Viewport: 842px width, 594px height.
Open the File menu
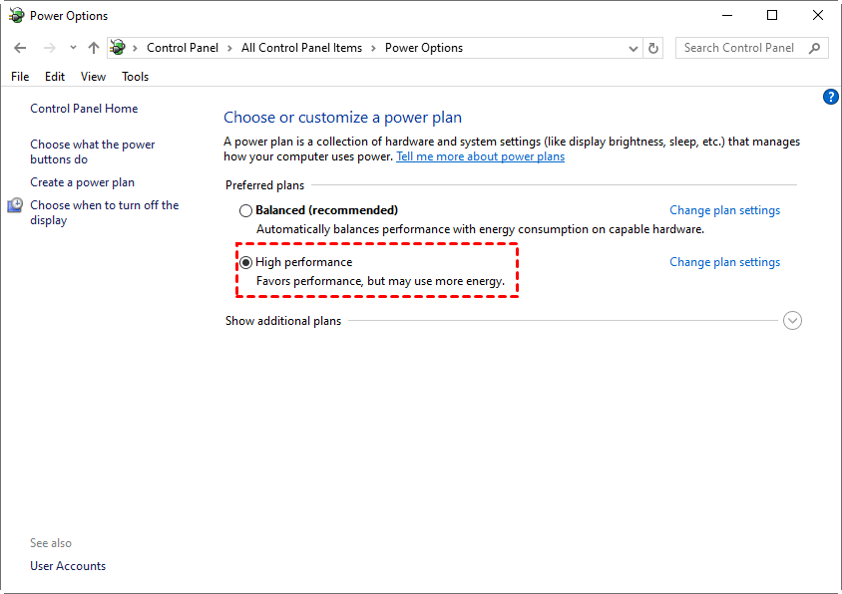coord(20,77)
